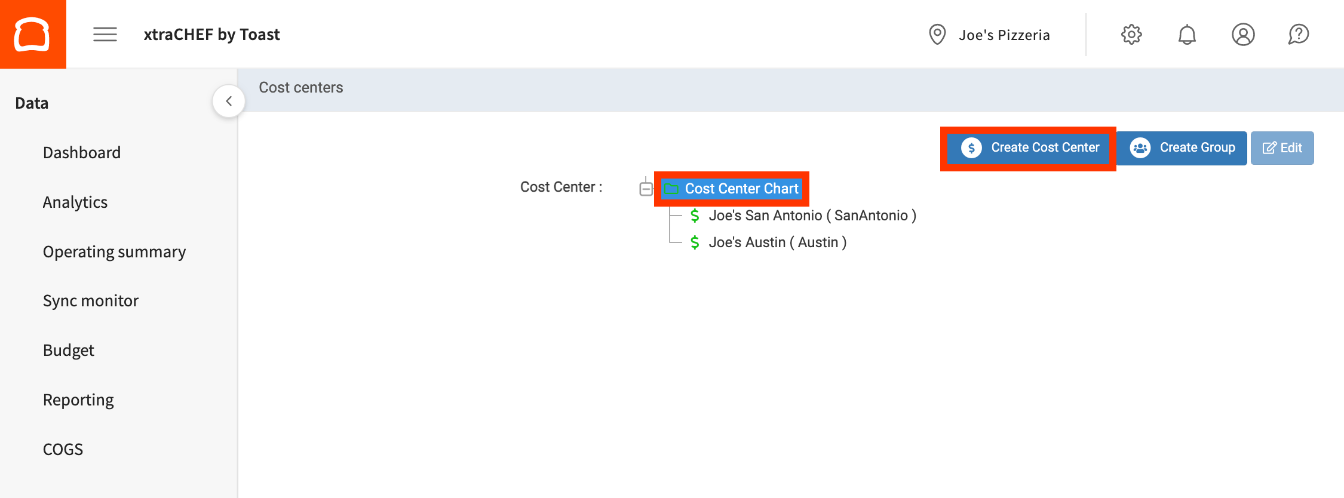Click the green Cost Center Chart folder icon
The image size is (1344, 498).
(x=671, y=189)
